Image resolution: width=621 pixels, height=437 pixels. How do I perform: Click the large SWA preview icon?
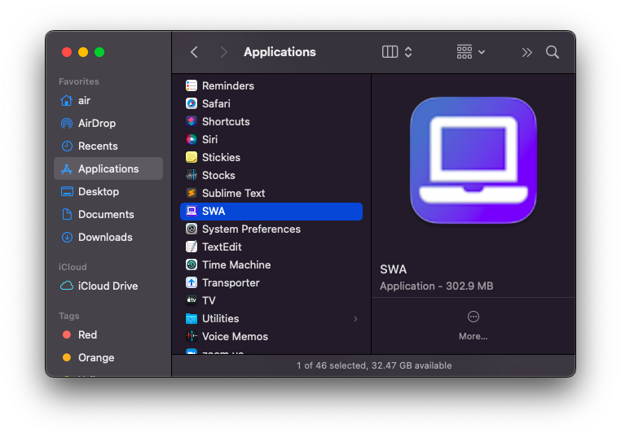[473, 160]
